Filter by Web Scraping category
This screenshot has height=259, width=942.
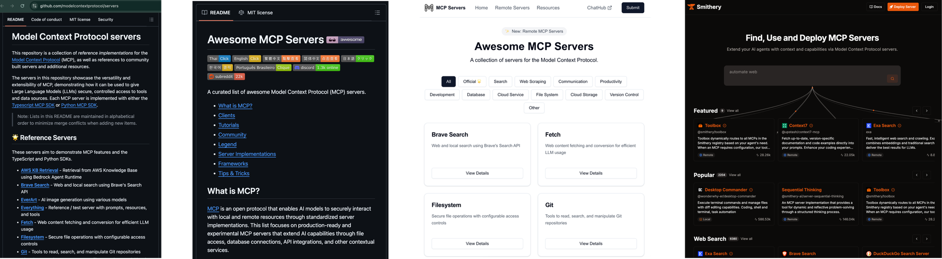[x=533, y=81]
